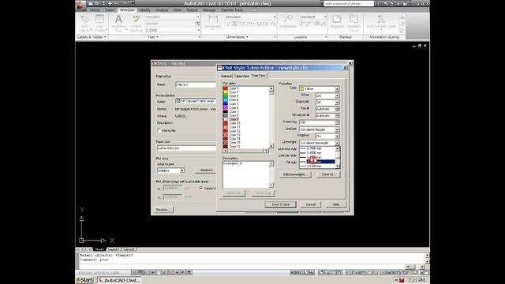Click the Description text box
Viewport: 505px width, 284px height.
(246, 174)
